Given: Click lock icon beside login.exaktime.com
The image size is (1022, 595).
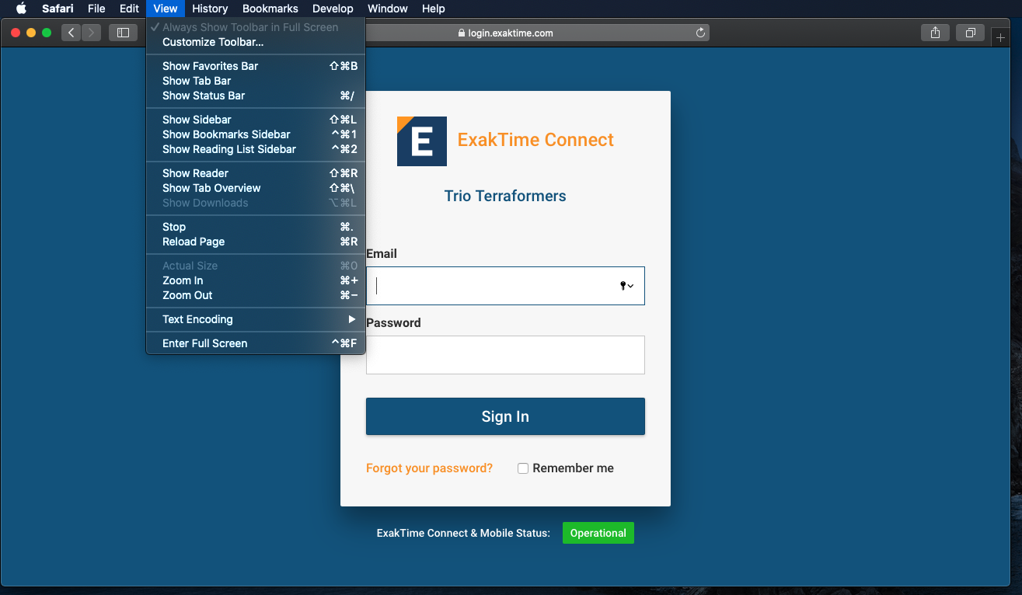Looking at the screenshot, I should coord(462,33).
